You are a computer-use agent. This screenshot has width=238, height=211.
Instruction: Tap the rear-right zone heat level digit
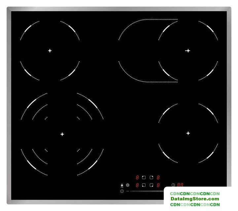[x=158, y=177]
